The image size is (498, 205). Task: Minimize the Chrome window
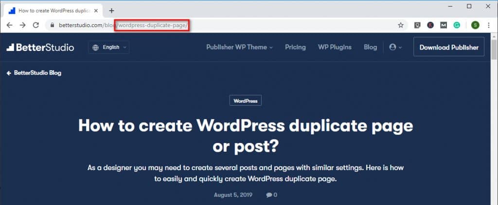[x=450, y=6]
